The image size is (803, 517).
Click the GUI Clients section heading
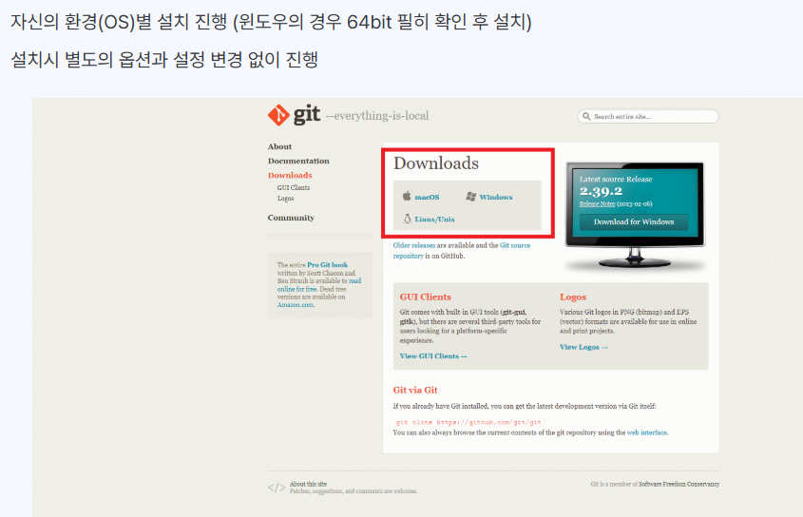pyautogui.click(x=425, y=297)
